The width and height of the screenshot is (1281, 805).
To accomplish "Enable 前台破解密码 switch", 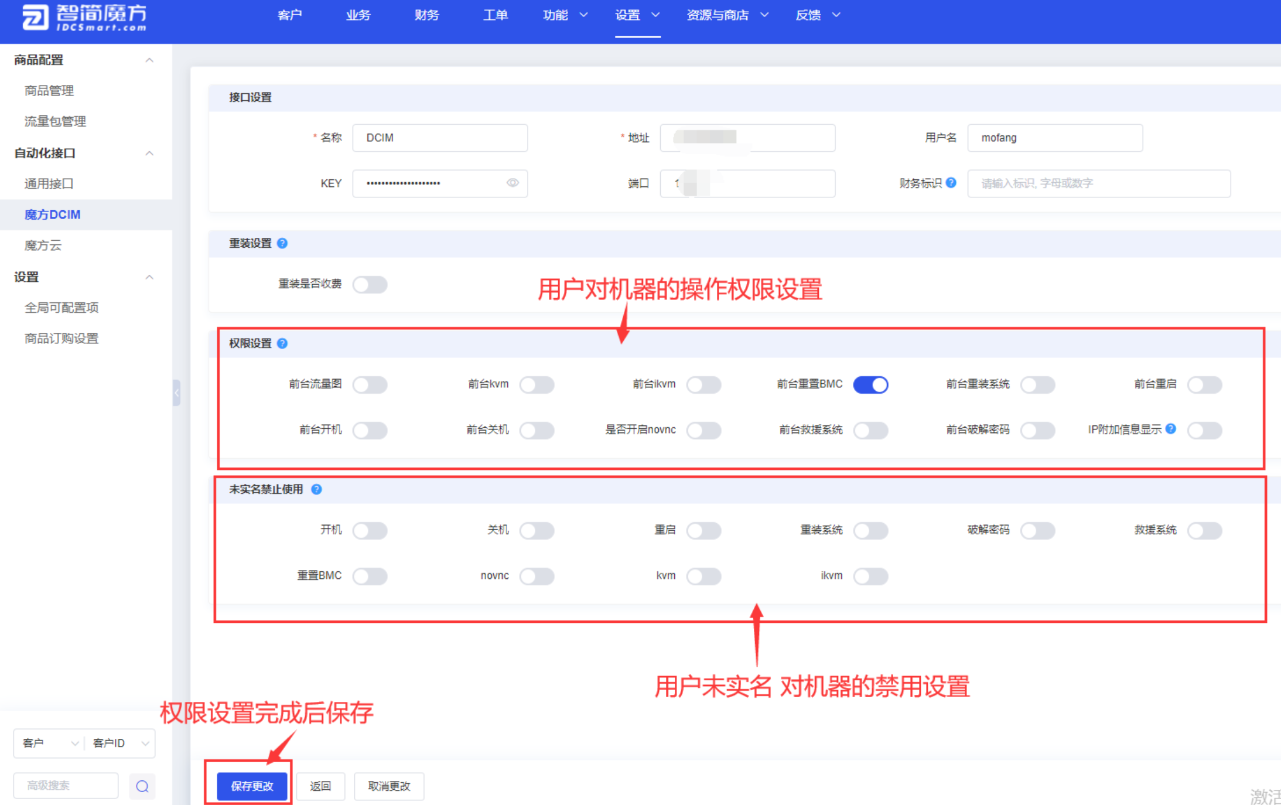I will [1037, 431].
